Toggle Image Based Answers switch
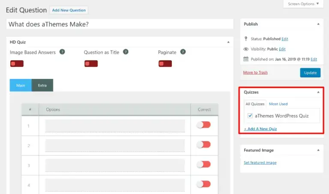This screenshot has height=194, width=329. tap(17, 63)
